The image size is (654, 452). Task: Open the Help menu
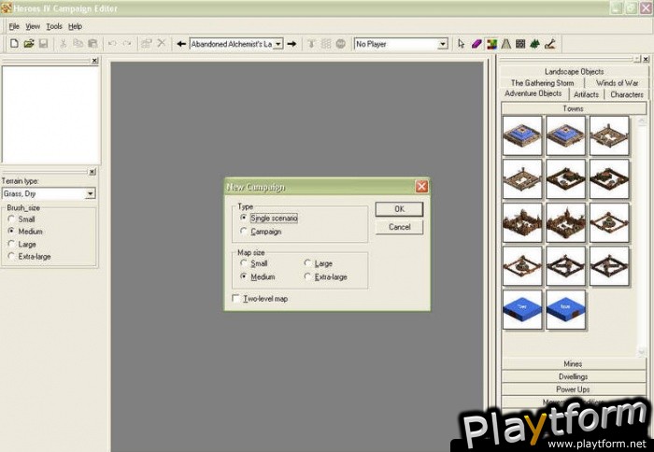[75, 26]
